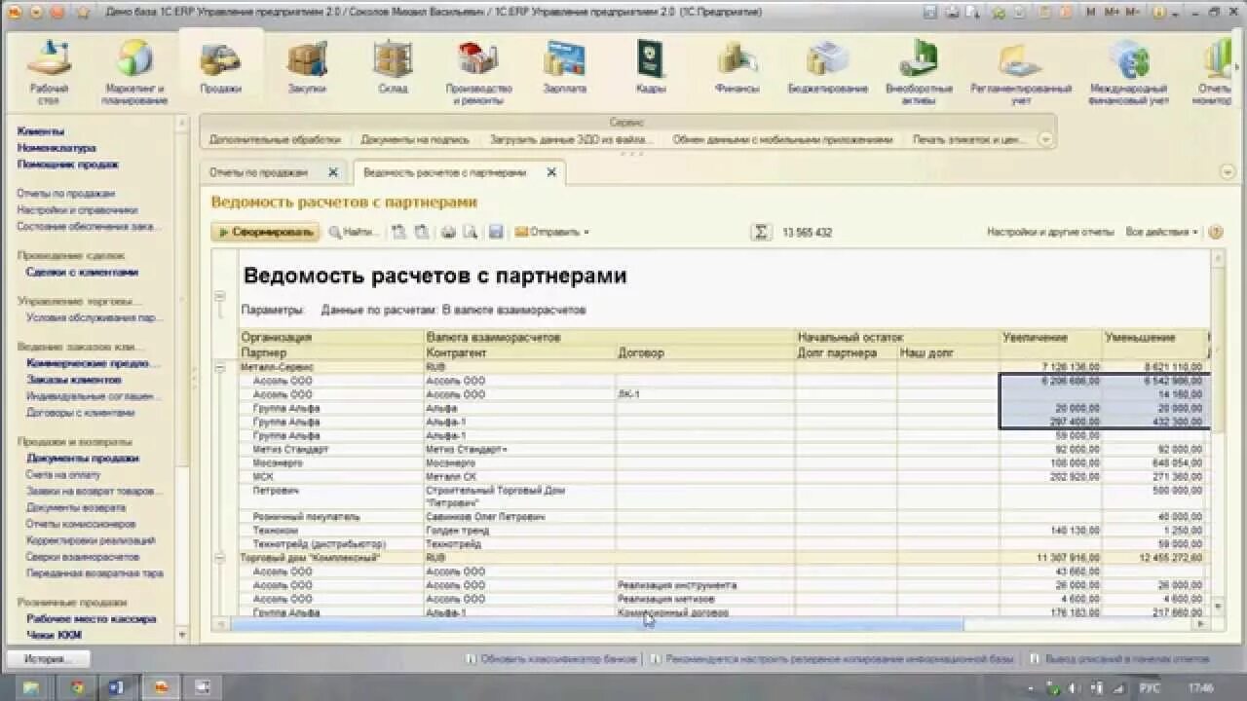The width and height of the screenshot is (1247, 701).
Task: Open the Отправить dropdown
Action: [551, 232]
